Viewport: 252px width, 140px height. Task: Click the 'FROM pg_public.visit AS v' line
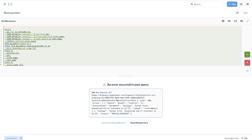tap(18, 43)
